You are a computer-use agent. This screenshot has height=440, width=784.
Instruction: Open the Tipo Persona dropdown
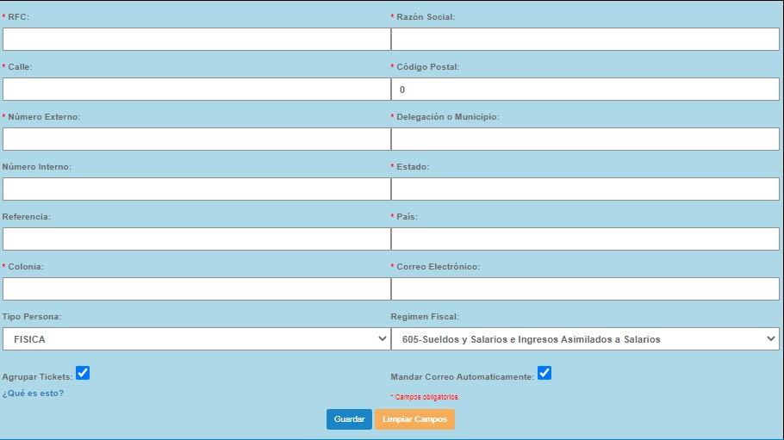pos(196,339)
